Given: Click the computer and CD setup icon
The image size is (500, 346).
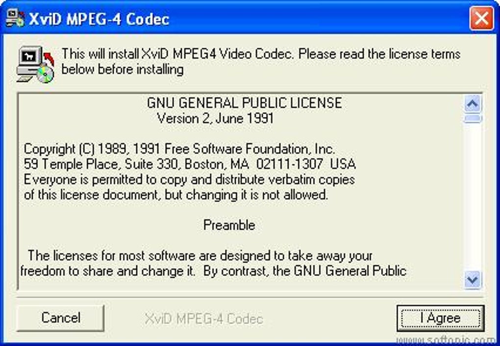Looking at the screenshot, I should pos(35,64).
